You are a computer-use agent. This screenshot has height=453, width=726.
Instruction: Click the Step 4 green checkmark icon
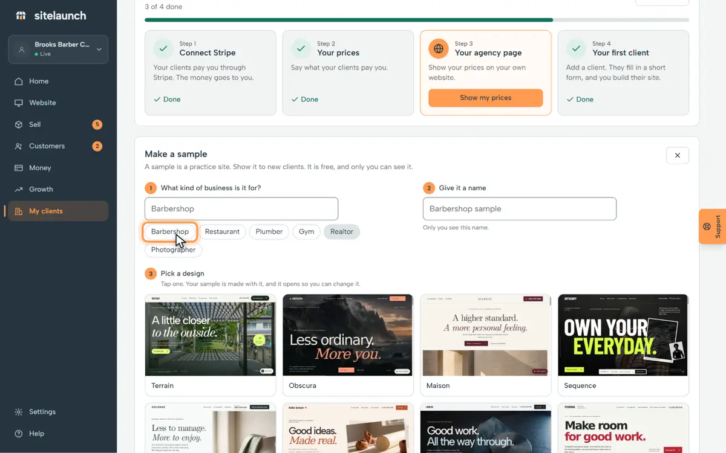tap(576, 48)
